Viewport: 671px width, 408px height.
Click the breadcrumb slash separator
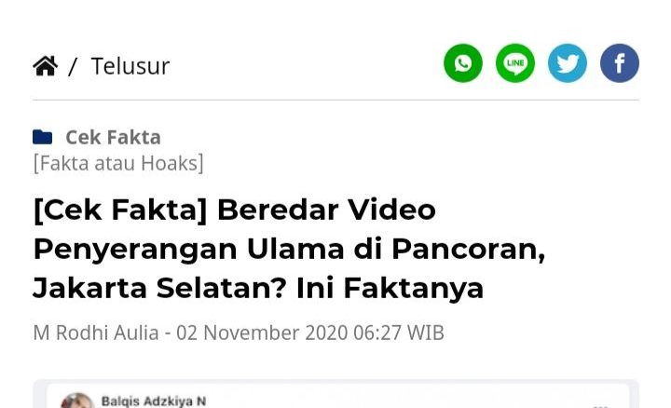coord(73,67)
